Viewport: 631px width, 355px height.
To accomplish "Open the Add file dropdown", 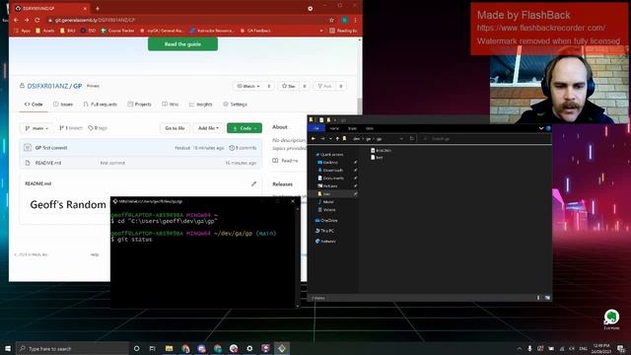I will click(208, 128).
